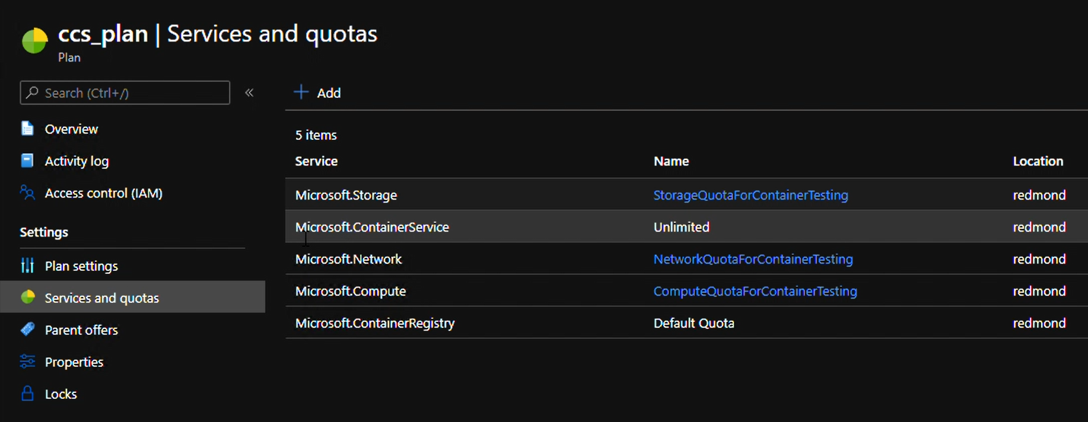Sort by the Service column header
The height and width of the screenshot is (422, 1088).
(316, 161)
